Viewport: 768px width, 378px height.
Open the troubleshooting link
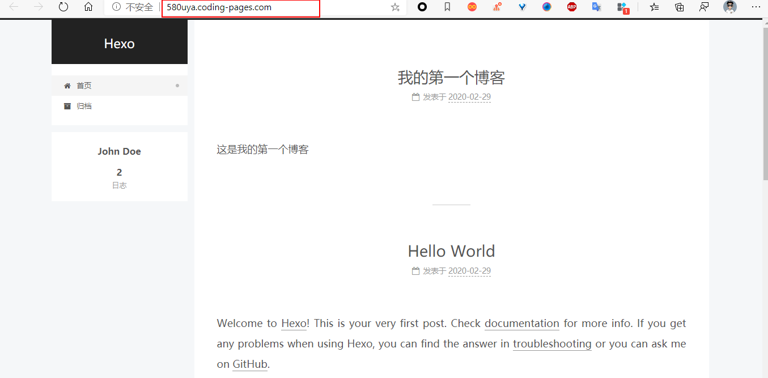pos(552,344)
